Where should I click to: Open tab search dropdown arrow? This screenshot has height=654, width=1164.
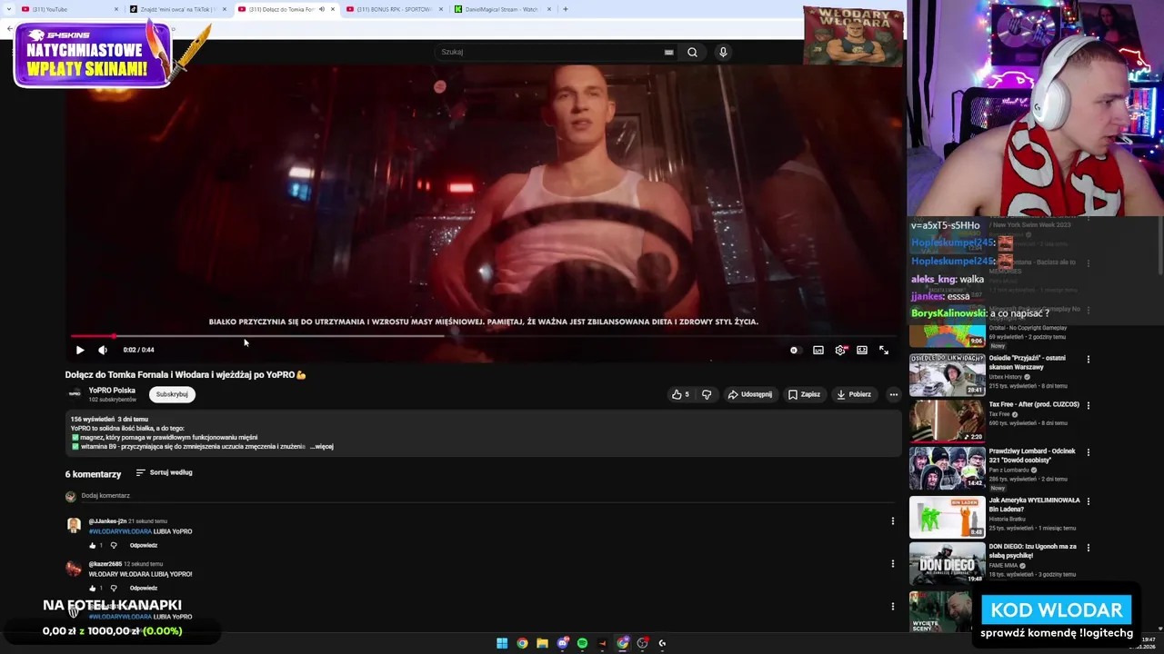pos(10,9)
